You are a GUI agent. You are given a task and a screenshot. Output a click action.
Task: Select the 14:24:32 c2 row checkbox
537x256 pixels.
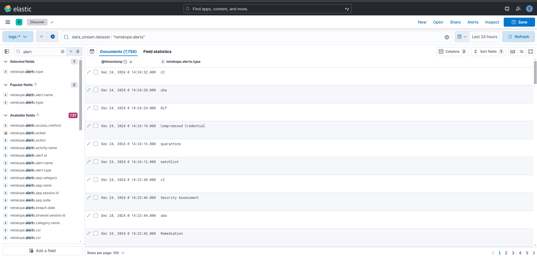click(x=96, y=72)
